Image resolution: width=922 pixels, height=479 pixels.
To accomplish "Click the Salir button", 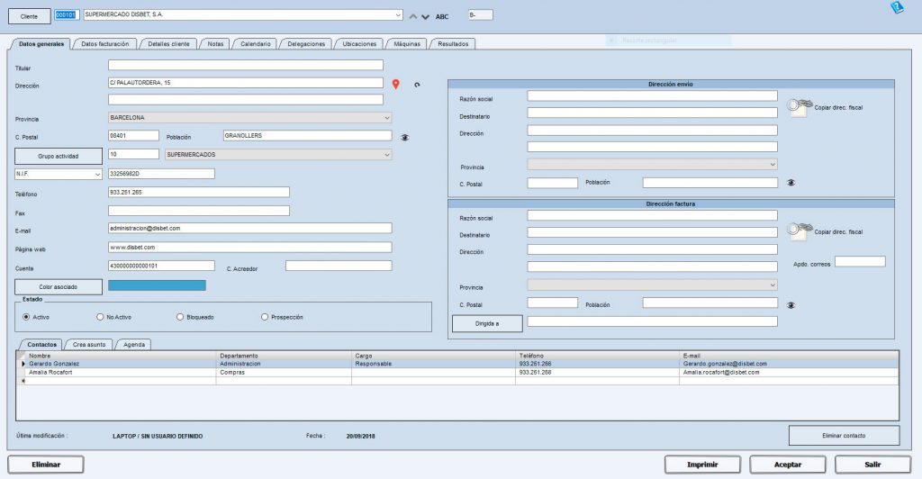I will click(x=872, y=465).
